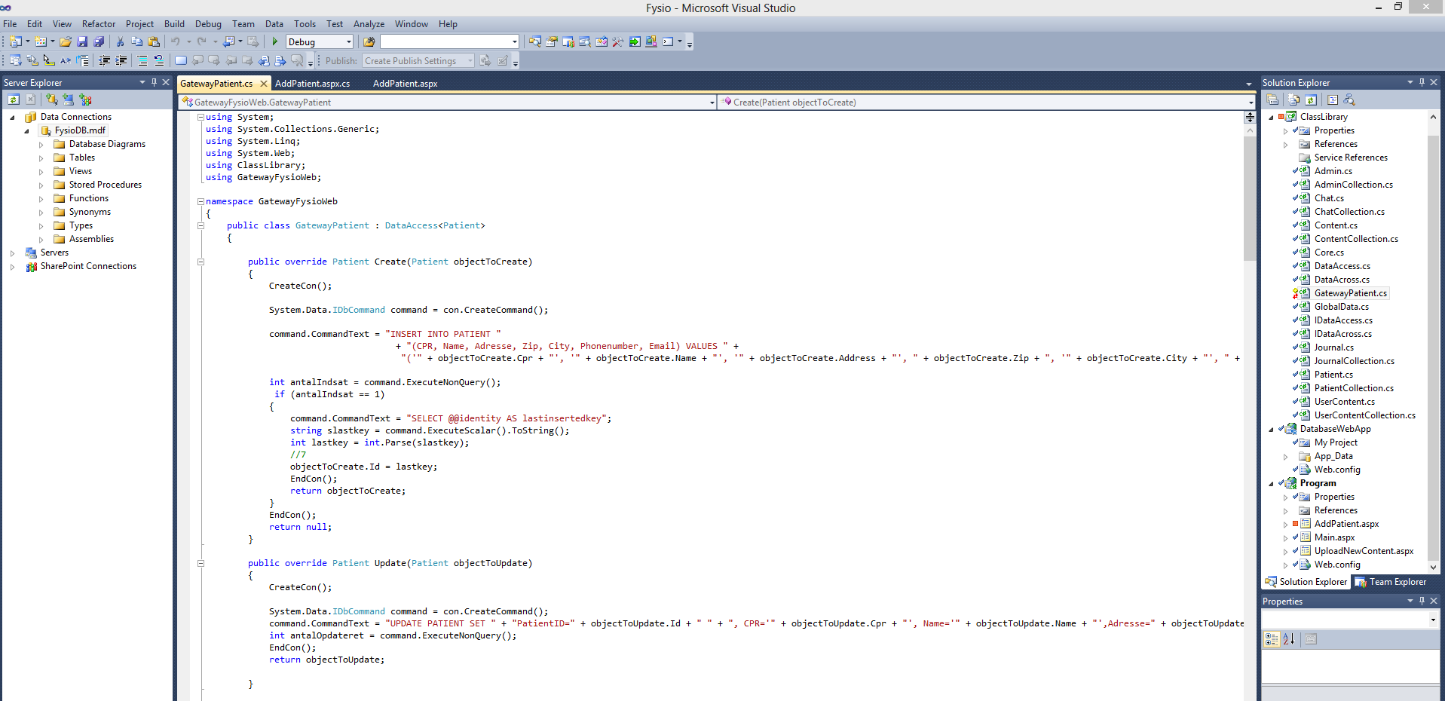Close the GatewayPatient.cs tab

(x=264, y=84)
